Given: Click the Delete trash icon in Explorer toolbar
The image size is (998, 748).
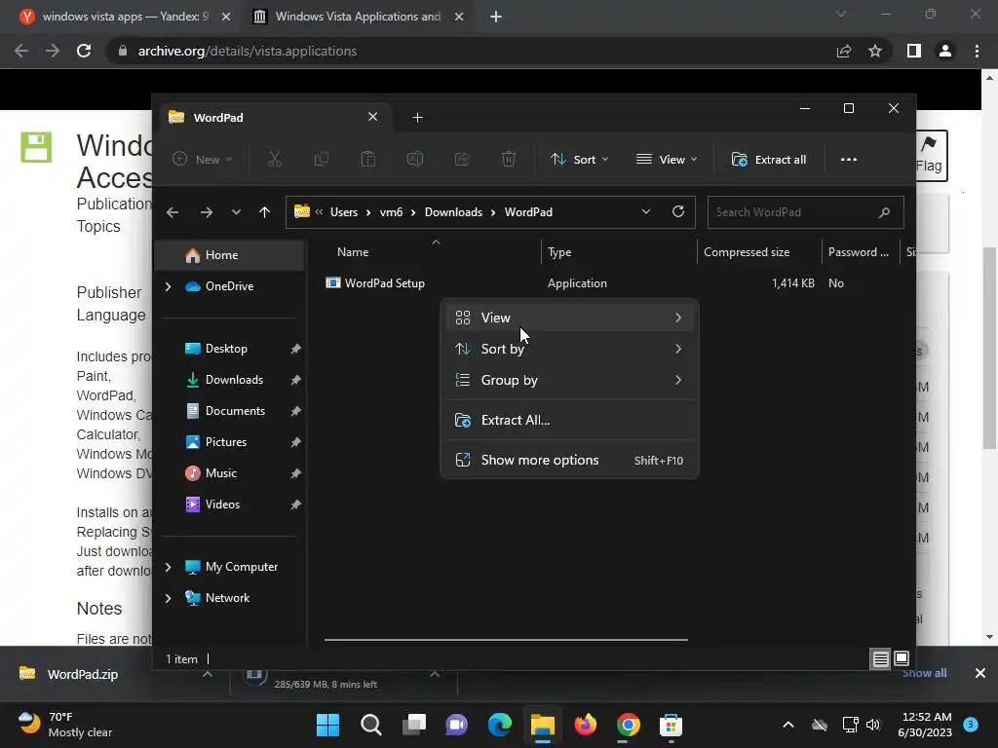Looking at the screenshot, I should pyautogui.click(x=509, y=159).
